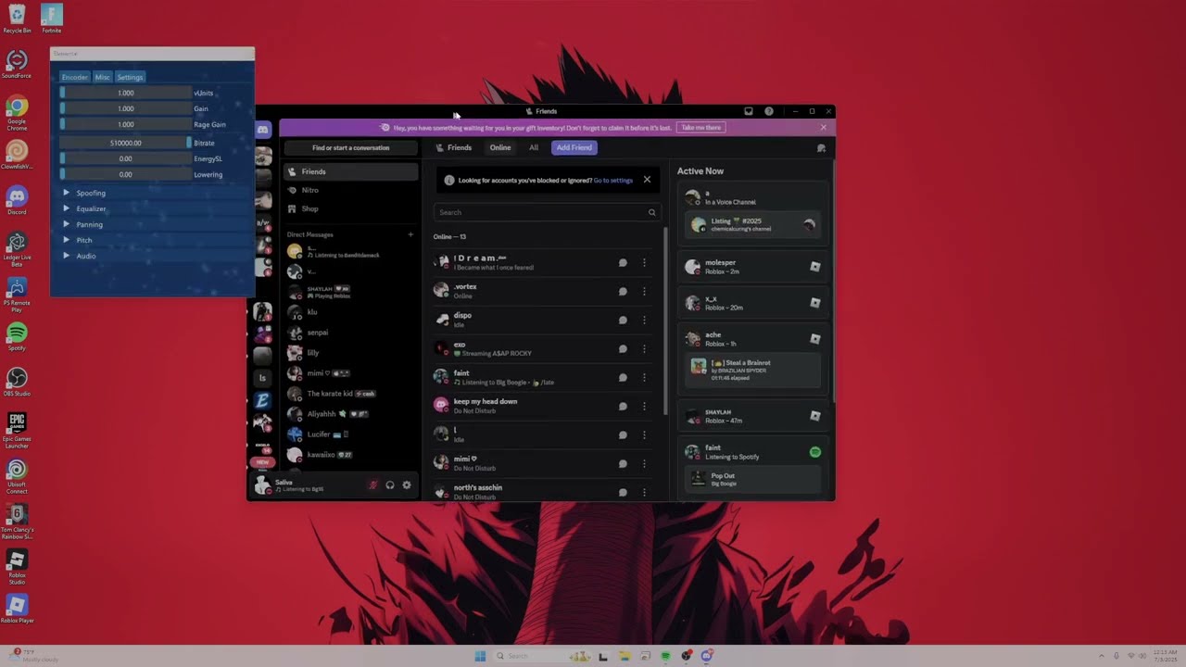Open Discord from the taskbar
The image size is (1186, 667).
click(x=707, y=656)
